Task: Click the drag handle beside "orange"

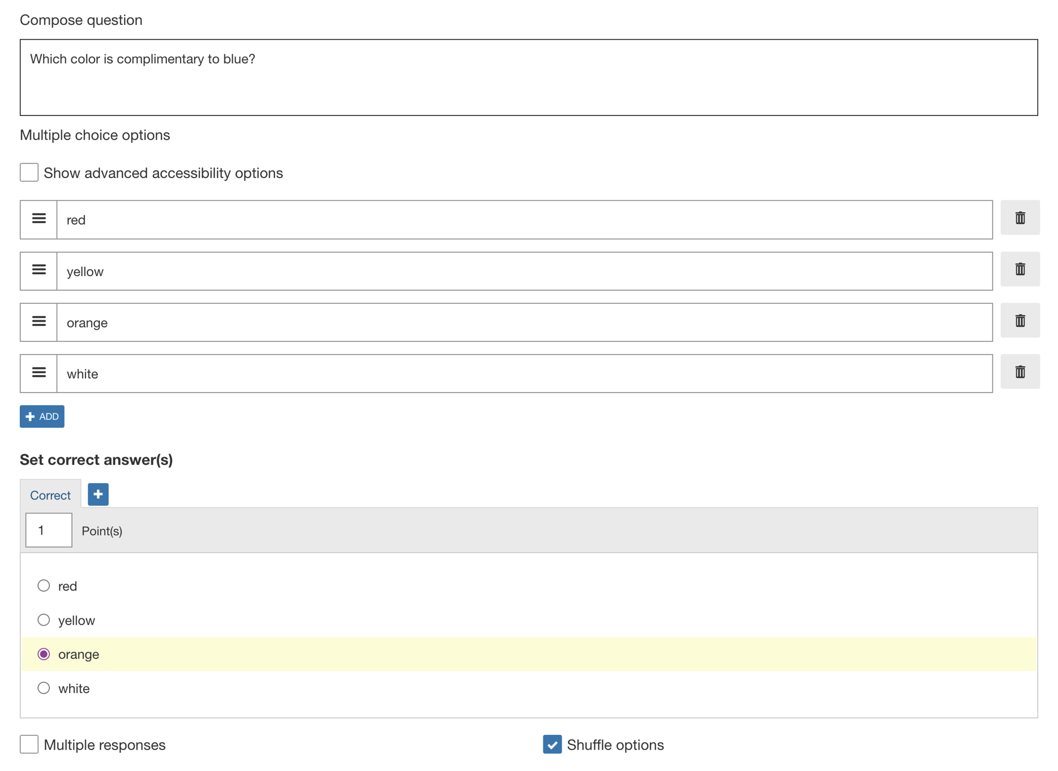Action: pyautogui.click(x=38, y=321)
